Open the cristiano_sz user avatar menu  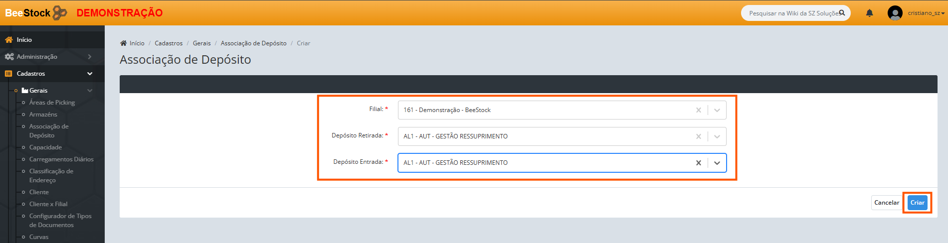tap(895, 13)
